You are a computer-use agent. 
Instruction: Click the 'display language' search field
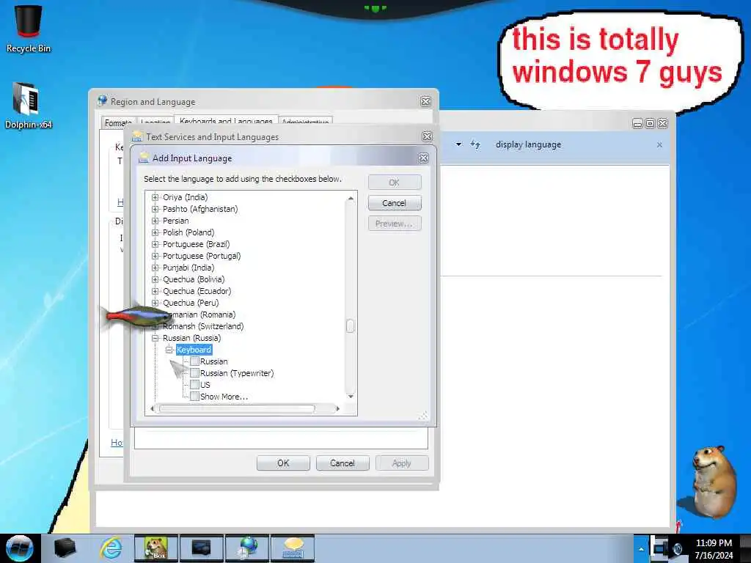pos(572,144)
